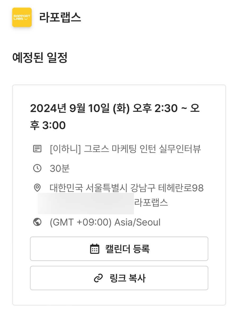Click the 3:00 end time text

click(x=54, y=125)
